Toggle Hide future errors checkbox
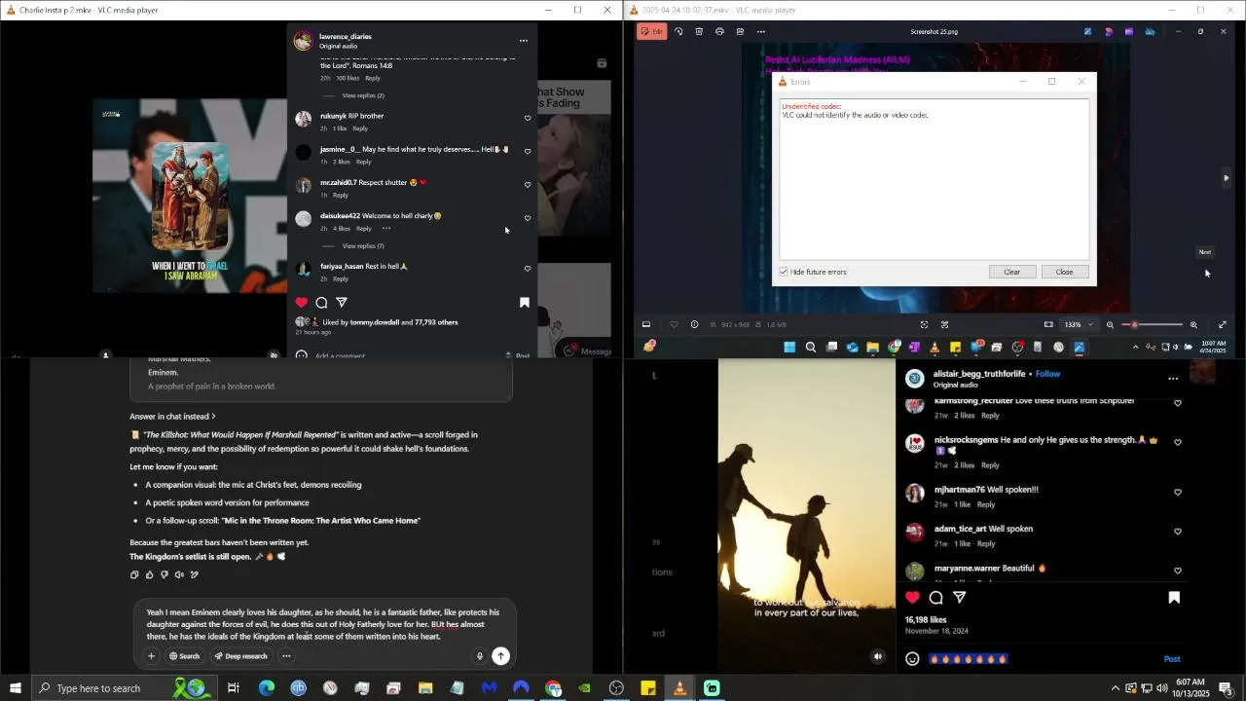This screenshot has width=1246, height=701. click(x=784, y=272)
